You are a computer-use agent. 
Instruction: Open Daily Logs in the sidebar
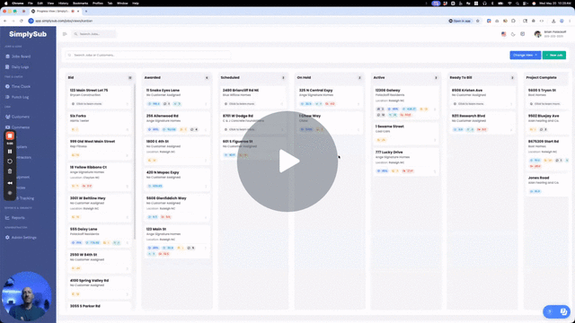17,67
